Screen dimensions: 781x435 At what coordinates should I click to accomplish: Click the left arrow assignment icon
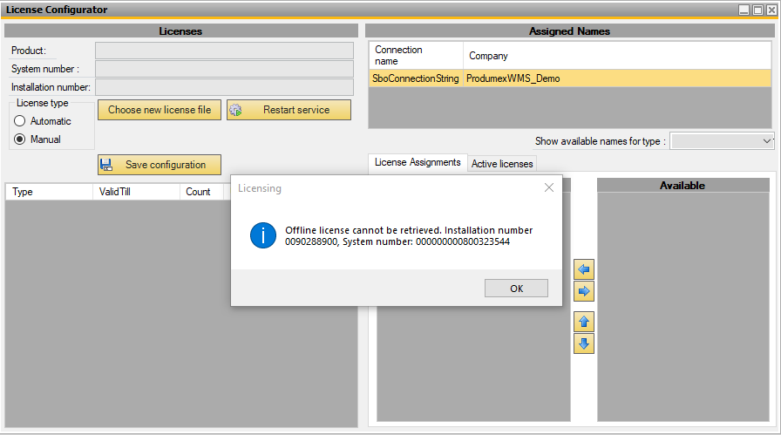coord(584,269)
